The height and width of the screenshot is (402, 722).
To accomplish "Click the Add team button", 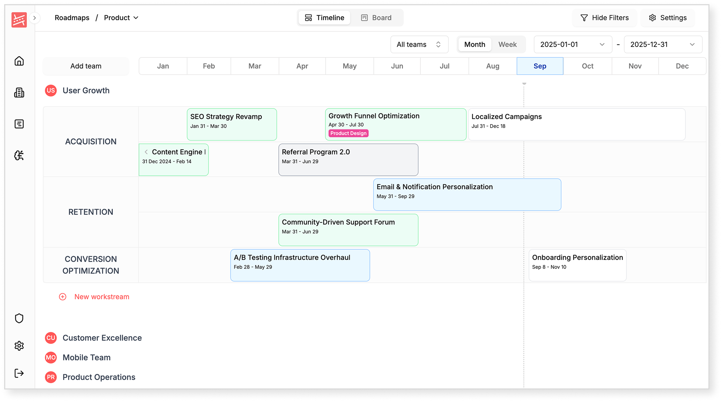I will pos(86,66).
